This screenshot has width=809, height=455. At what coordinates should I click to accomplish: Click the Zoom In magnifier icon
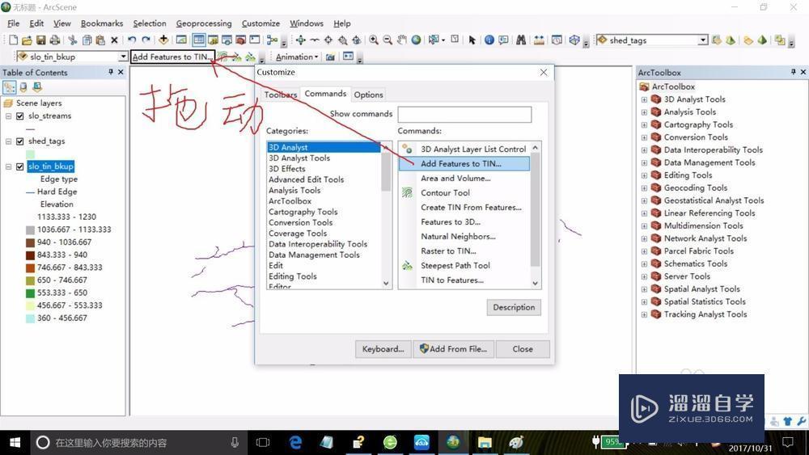[374, 40]
